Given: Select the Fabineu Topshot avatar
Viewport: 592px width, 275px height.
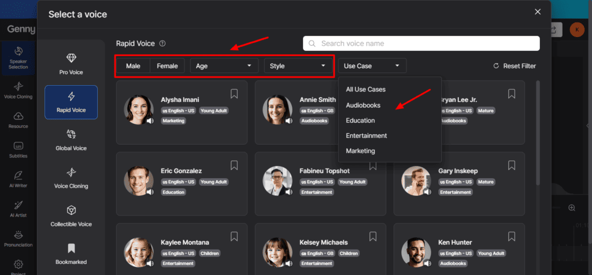Looking at the screenshot, I should click(277, 181).
